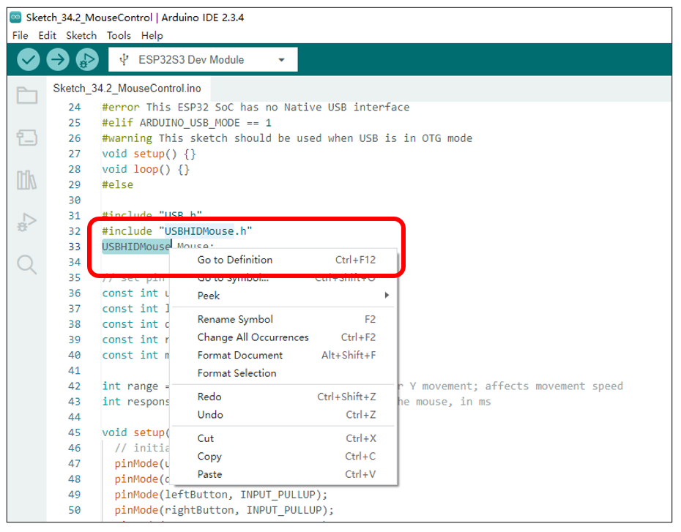Open the Edit menu
Viewport: 681px width, 532px height.
click(48, 36)
